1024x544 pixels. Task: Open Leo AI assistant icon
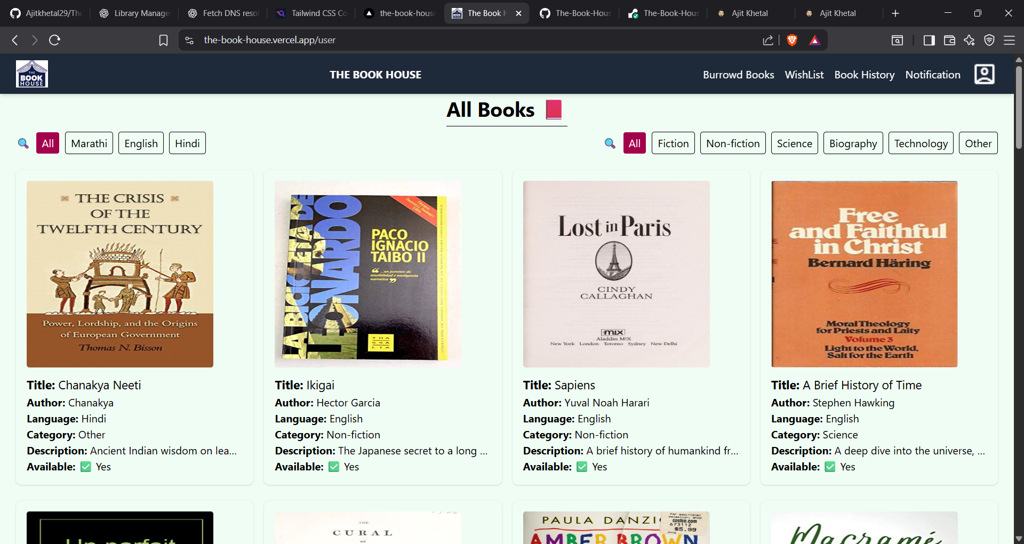pos(970,41)
